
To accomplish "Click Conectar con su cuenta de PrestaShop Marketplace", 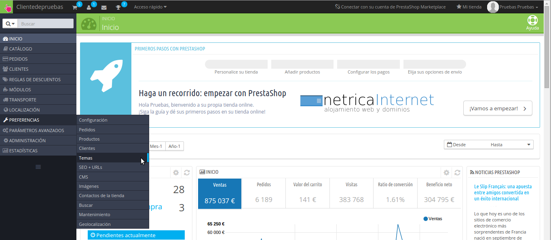I will click(x=391, y=7).
